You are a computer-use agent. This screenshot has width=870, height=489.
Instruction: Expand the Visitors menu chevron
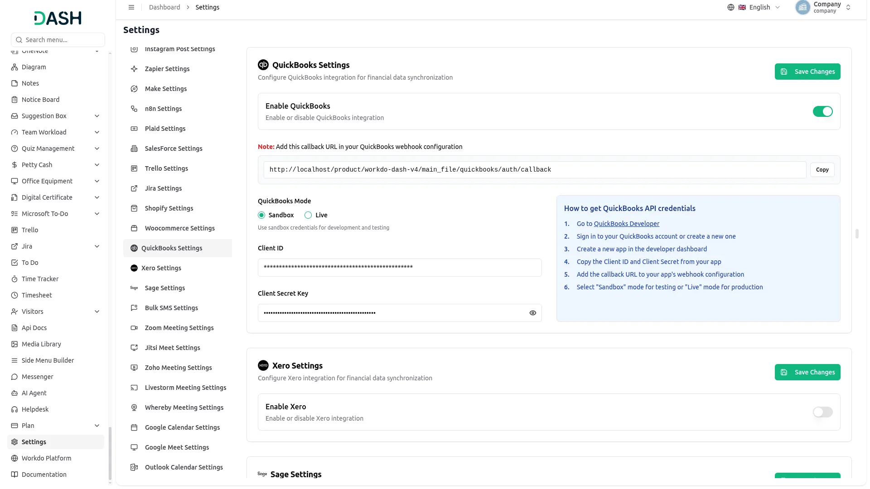click(97, 312)
